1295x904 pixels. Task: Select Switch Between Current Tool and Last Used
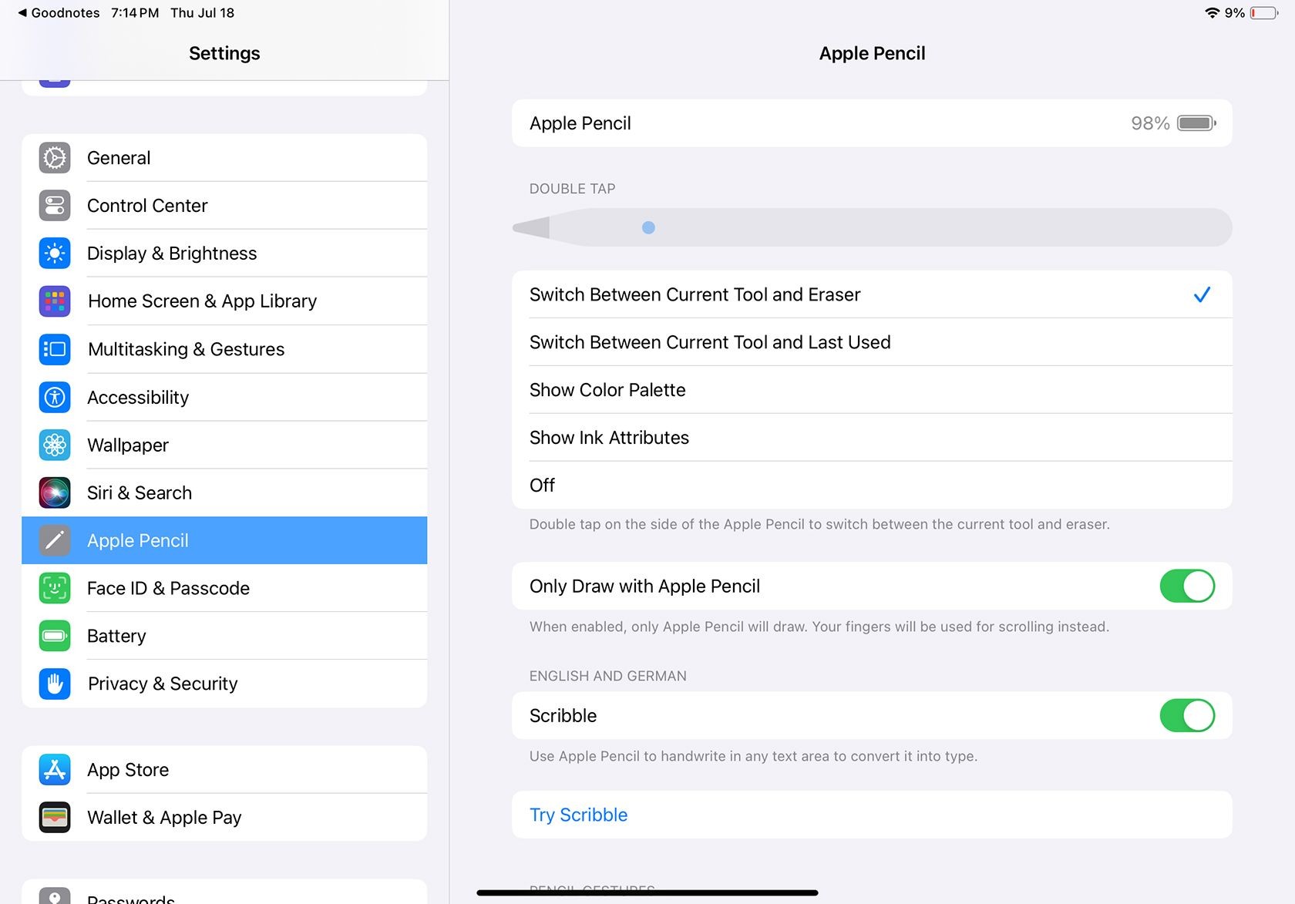coord(872,342)
